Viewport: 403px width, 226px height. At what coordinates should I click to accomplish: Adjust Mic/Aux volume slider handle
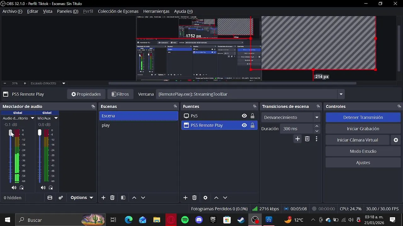[x=40, y=133]
